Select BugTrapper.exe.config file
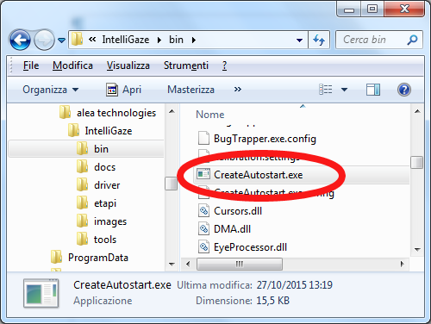431x324 pixels. 265,139
